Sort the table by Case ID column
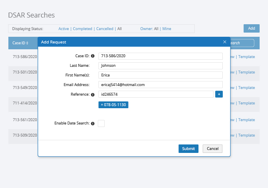The height and width of the screenshot is (188, 268). coord(21,43)
